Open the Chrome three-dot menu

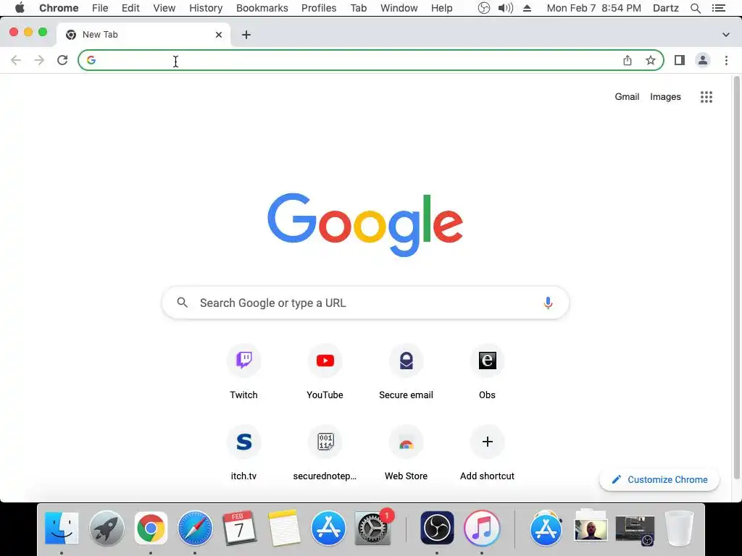pyautogui.click(x=726, y=60)
